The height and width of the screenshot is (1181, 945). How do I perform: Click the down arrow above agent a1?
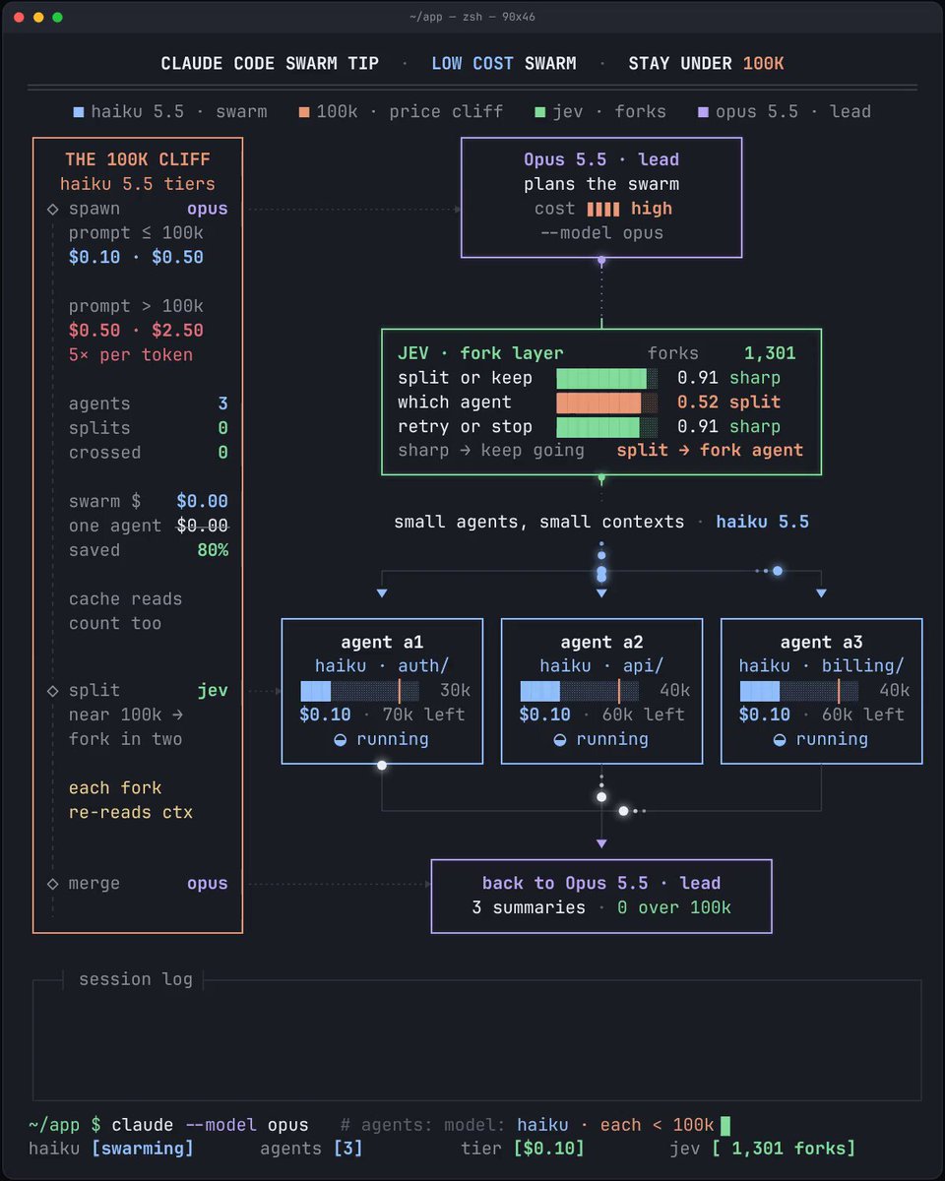tap(382, 593)
